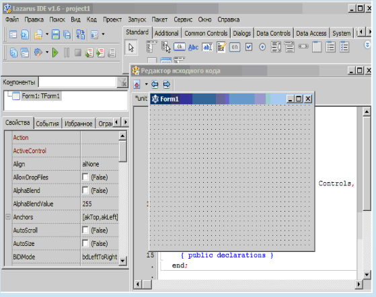Select the arrow selection tool in palette

coord(131,48)
